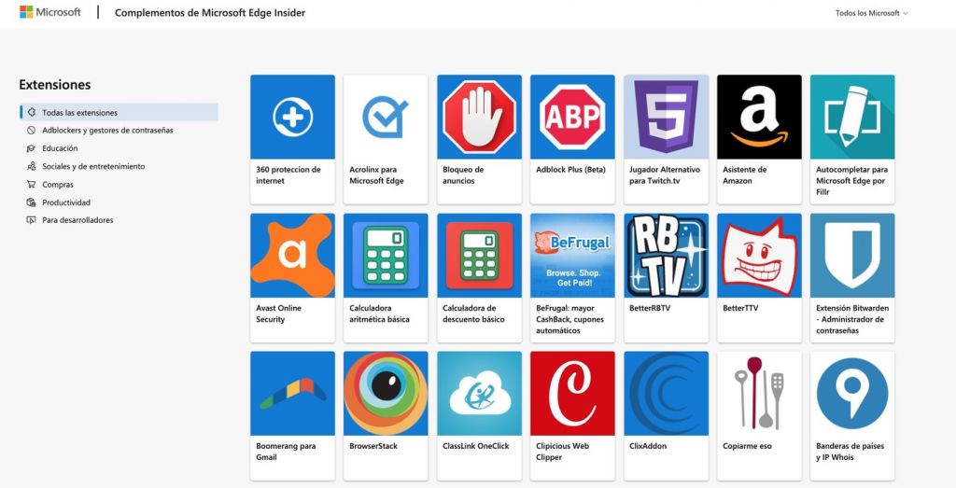Expand the Todos los Microsoft dropdown

(871, 13)
